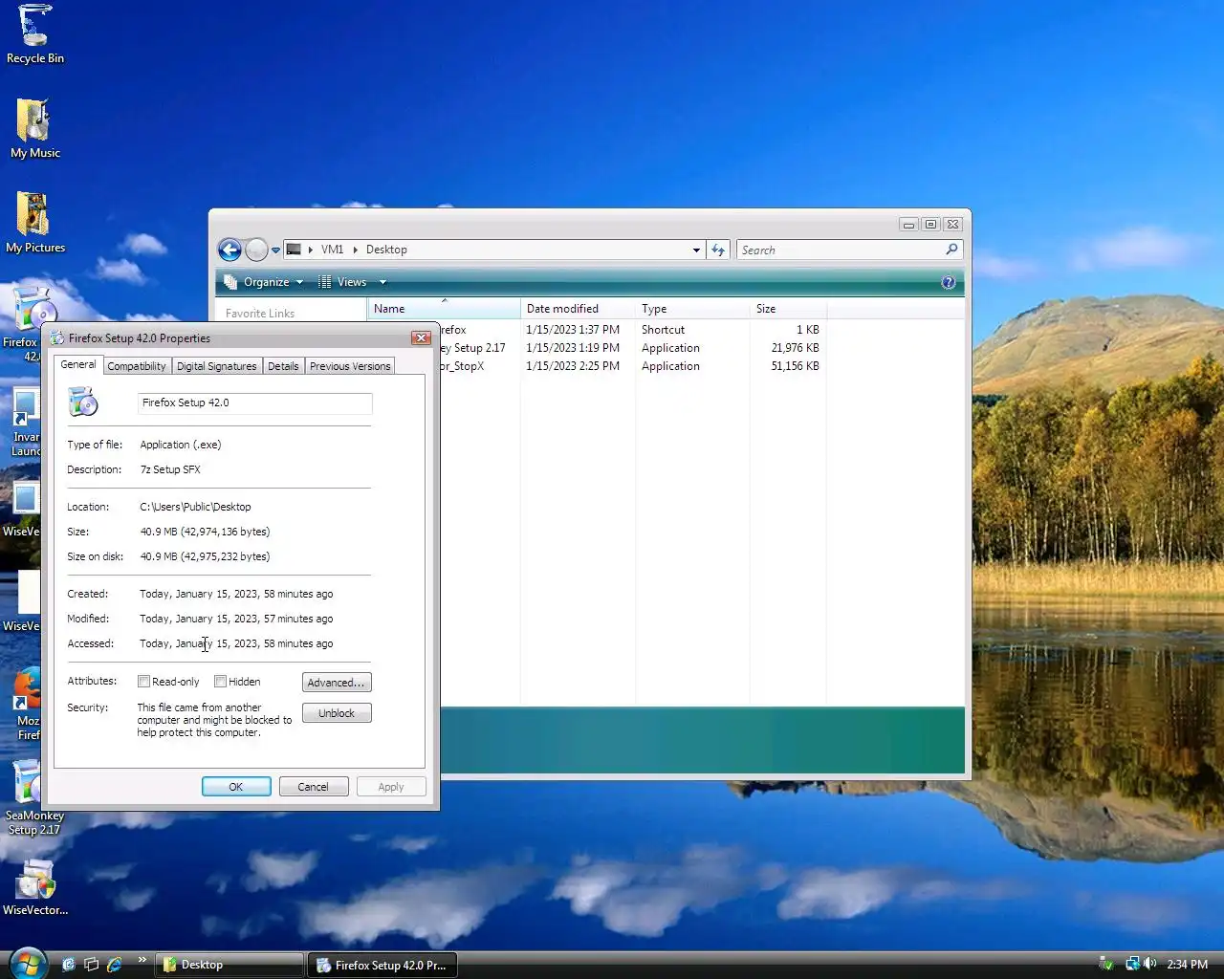
Task: Click the Favorite Links heading
Action: pyautogui.click(x=260, y=314)
